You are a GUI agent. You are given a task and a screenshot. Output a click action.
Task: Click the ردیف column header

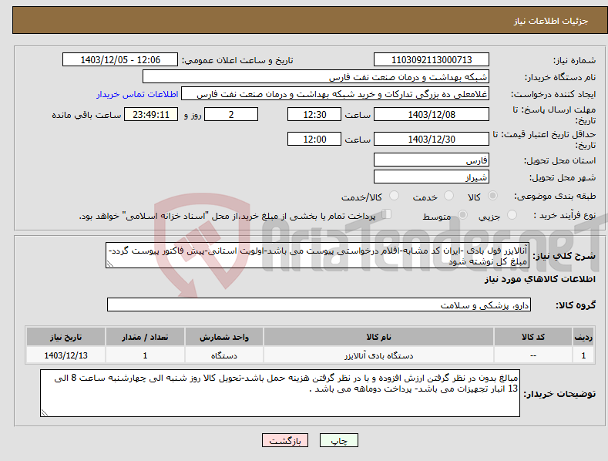583,337
